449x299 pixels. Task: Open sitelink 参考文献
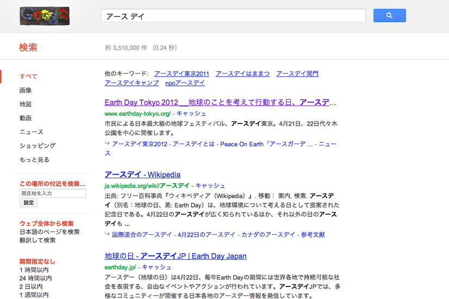313,234
